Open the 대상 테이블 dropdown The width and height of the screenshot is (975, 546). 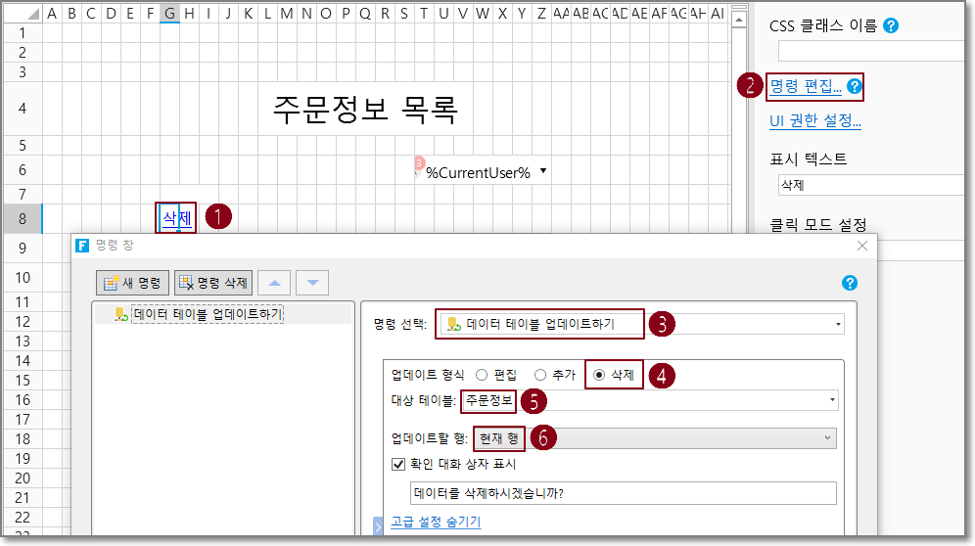pyautogui.click(x=832, y=399)
